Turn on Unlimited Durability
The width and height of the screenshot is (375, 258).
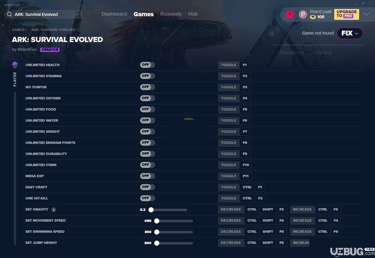pyautogui.click(x=147, y=154)
